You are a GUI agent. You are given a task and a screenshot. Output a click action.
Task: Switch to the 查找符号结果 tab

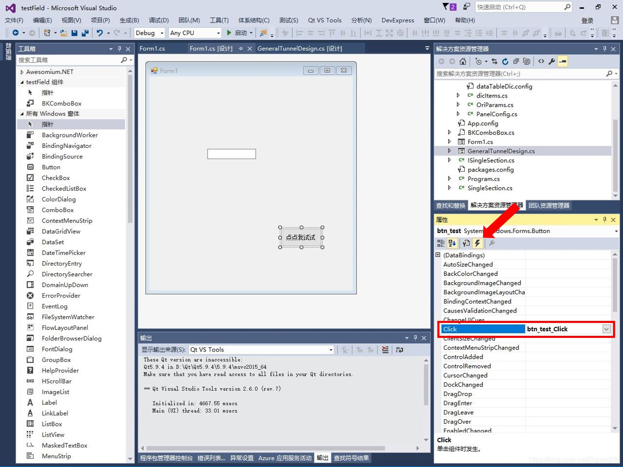point(351,458)
